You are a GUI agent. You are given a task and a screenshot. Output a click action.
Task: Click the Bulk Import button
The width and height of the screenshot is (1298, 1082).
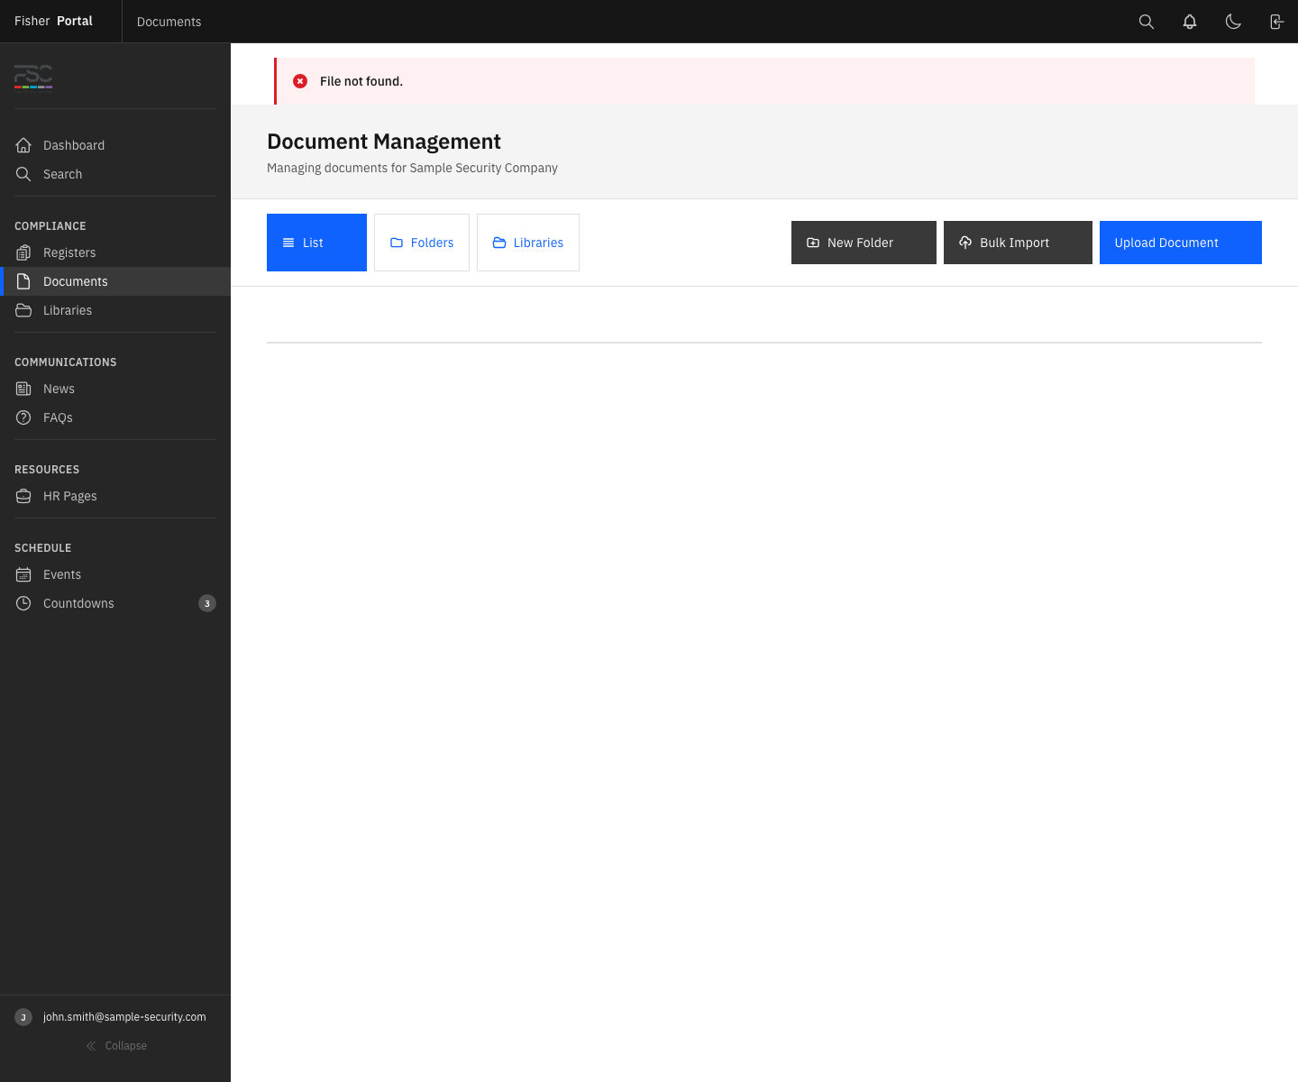1018,243
